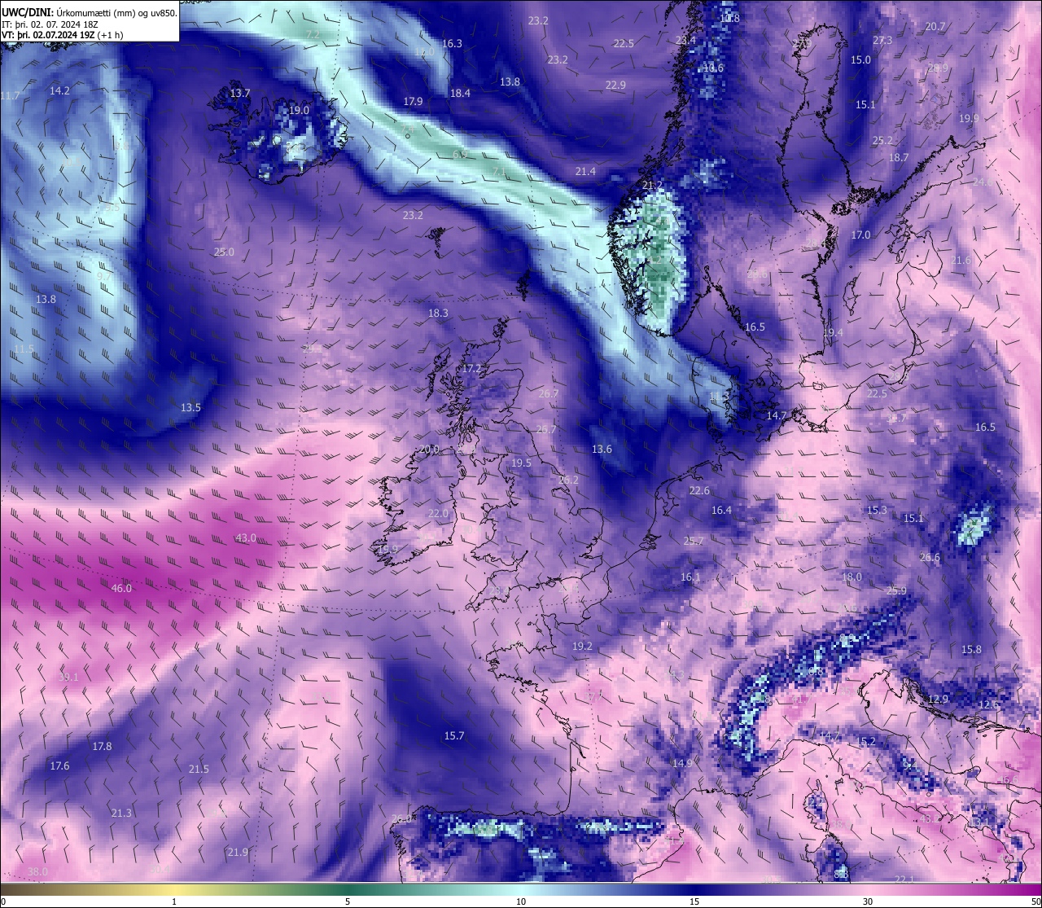This screenshot has height=908, width=1042.
Task: Click the 19.2 value over northern France
Action: point(582,647)
